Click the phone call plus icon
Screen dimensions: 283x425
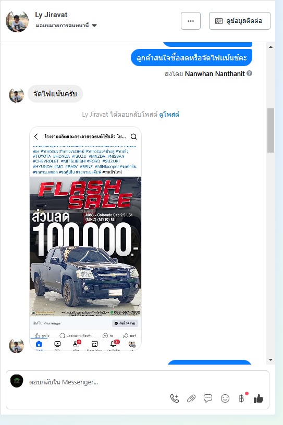click(x=175, y=398)
